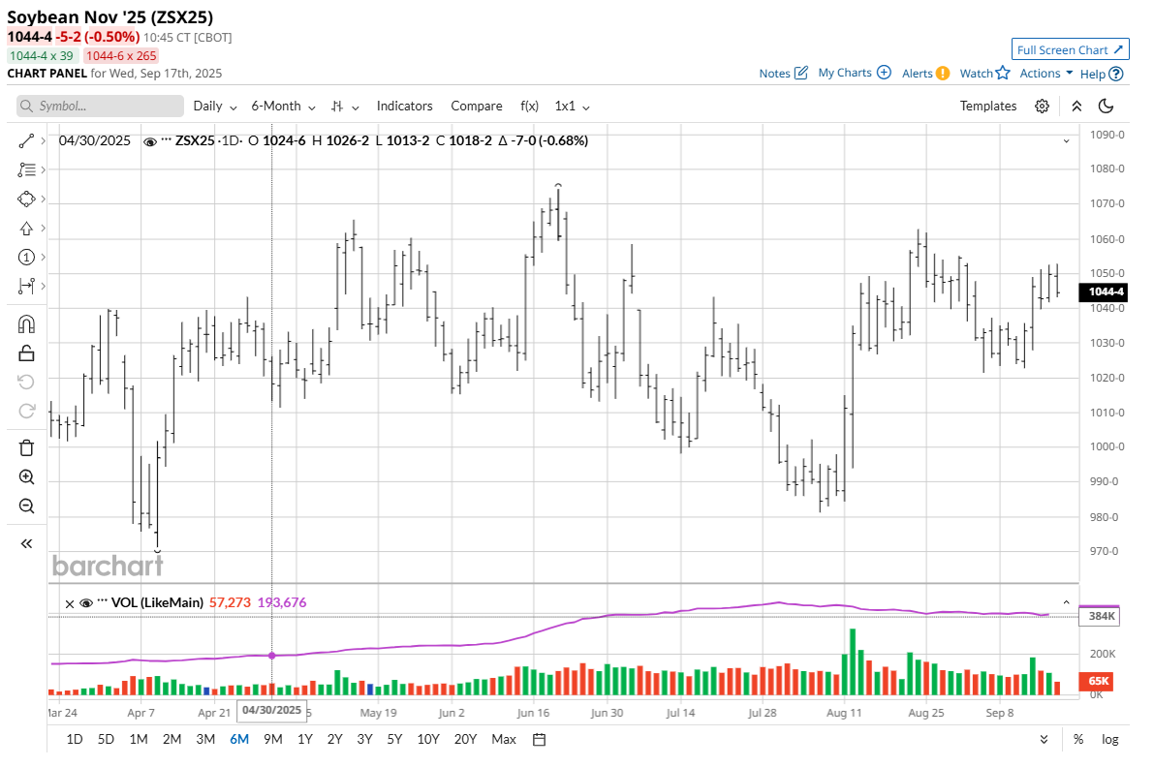Collapse the chart toolbar with double chevron
Viewport: 1154px width, 767px height.
click(1076, 106)
